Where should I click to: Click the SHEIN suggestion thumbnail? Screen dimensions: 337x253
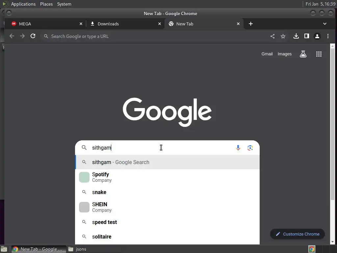[x=84, y=207]
